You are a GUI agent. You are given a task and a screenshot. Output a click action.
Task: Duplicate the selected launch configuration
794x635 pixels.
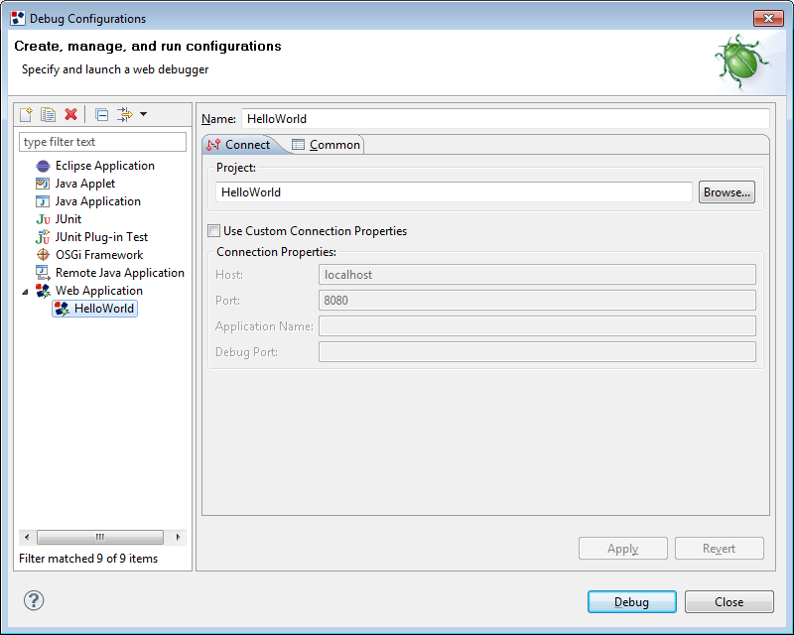(x=48, y=114)
